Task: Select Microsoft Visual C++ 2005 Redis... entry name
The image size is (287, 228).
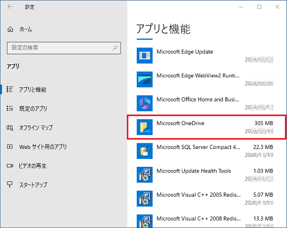Action: 199,195
